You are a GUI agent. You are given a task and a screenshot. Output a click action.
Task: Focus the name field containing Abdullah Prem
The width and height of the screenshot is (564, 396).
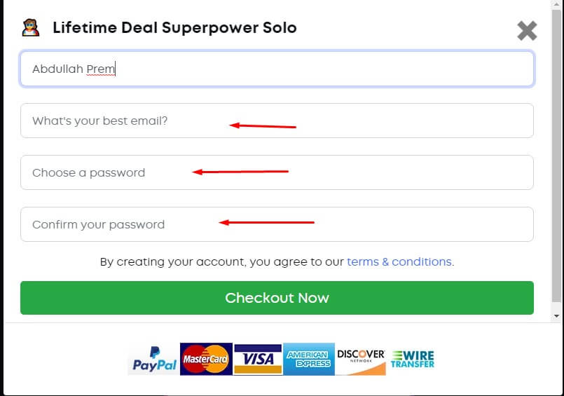pyautogui.click(x=277, y=69)
